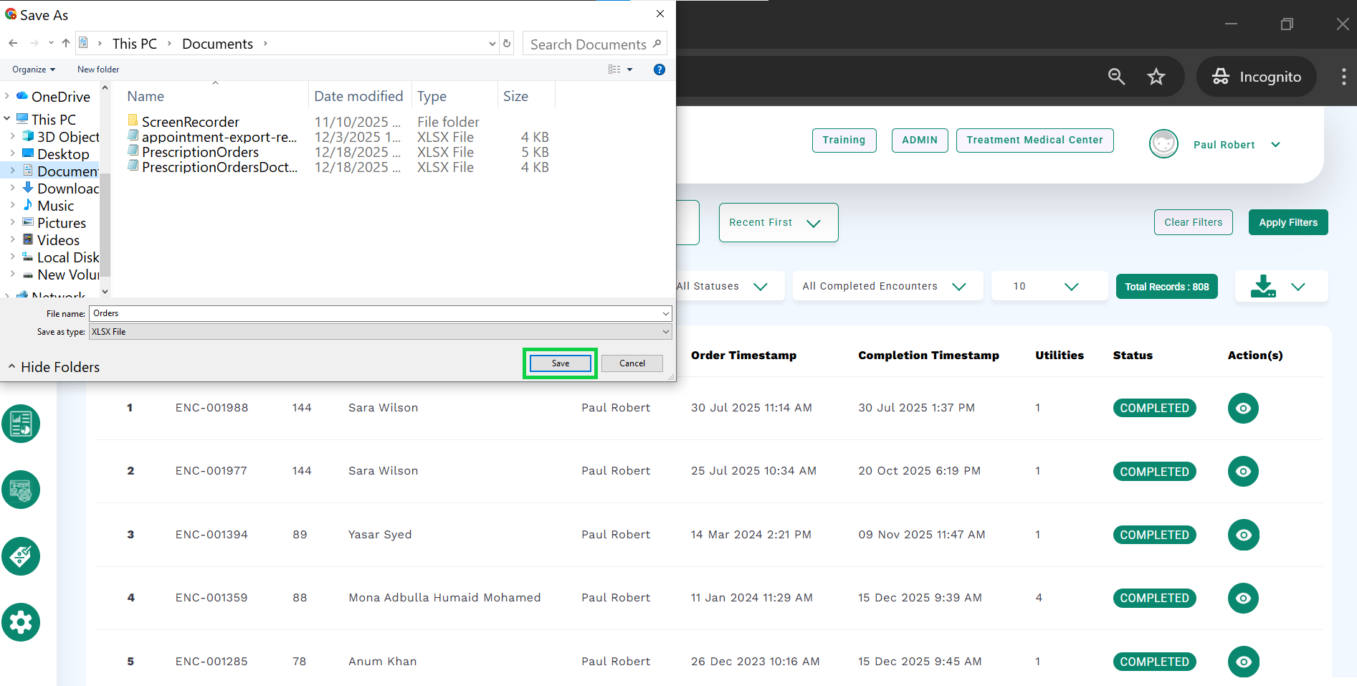This screenshot has width=1357, height=686.
Task: Click the File name input field
Action: tap(376, 313)
